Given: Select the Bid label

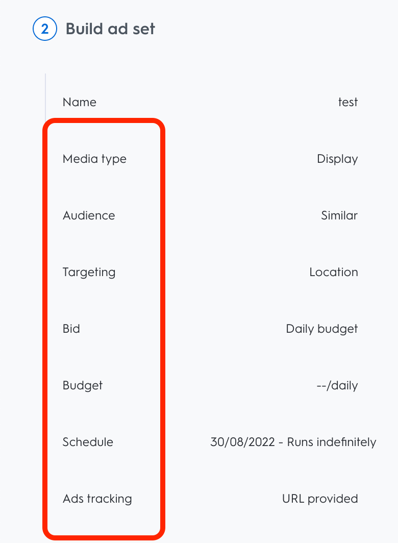Looking at the screenshot, I should (71, 329).
